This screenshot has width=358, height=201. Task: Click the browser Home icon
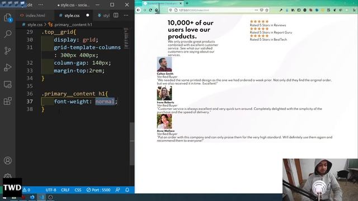[157, 10]
